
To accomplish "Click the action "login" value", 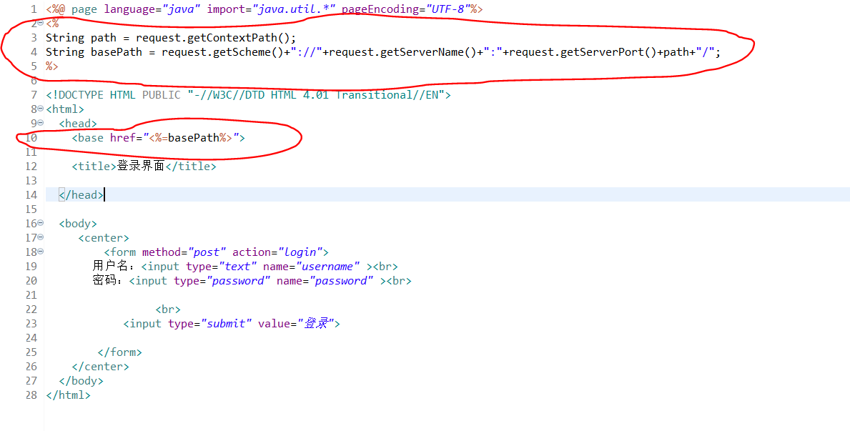I will (300, 252).
